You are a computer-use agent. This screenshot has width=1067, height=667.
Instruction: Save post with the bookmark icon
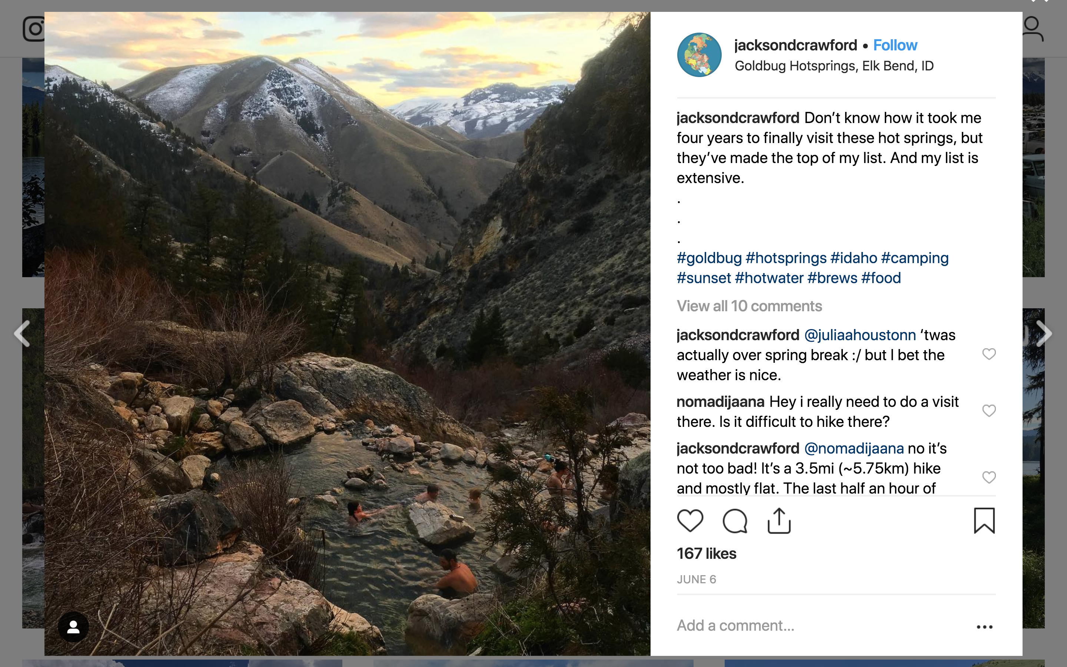click(984, 521)
